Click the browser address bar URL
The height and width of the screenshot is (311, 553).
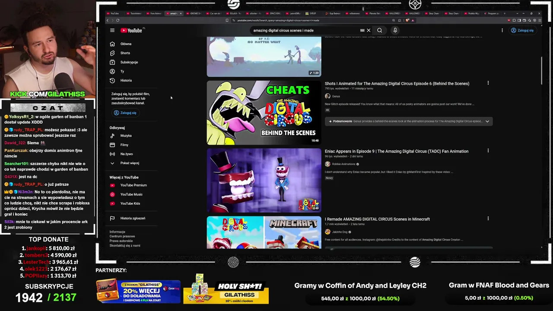(x=278, y=20)
